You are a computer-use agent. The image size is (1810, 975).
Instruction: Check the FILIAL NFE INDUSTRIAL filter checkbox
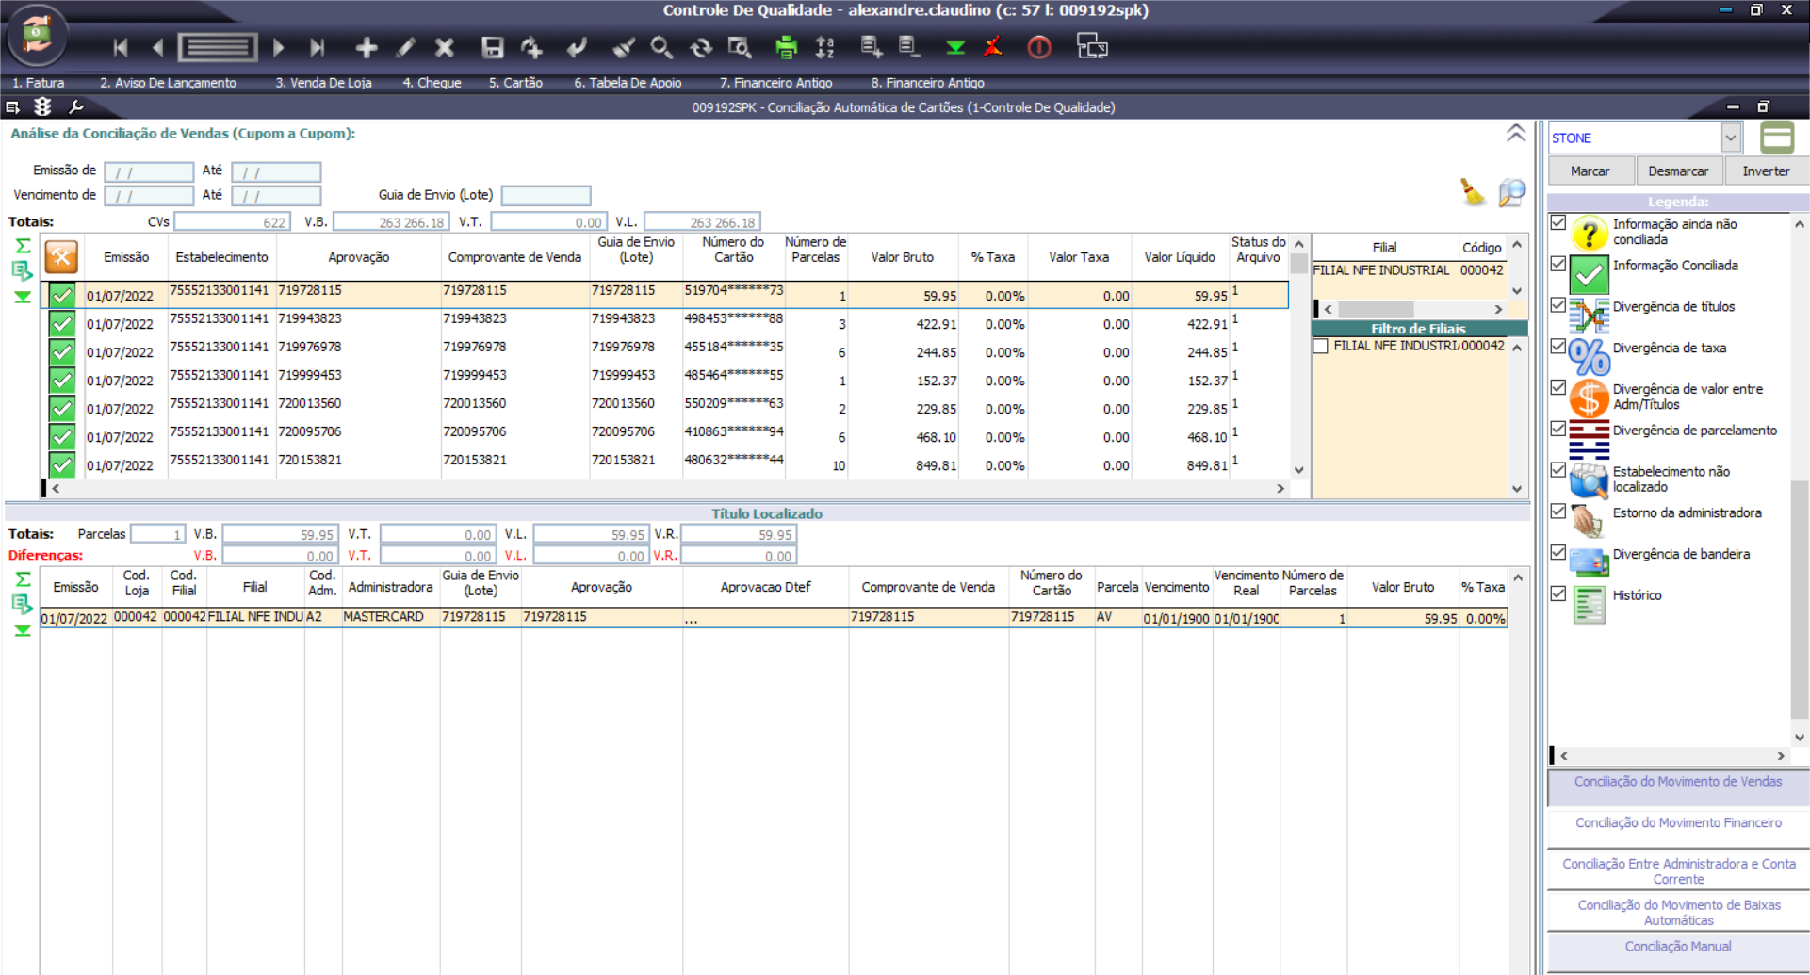coord(1321,346)
